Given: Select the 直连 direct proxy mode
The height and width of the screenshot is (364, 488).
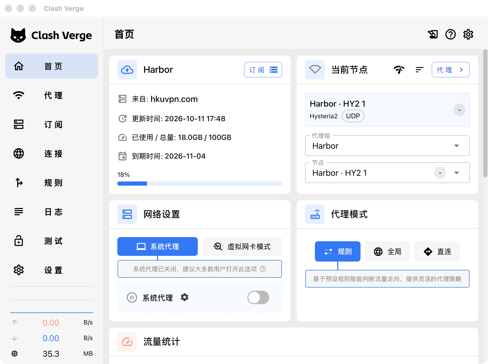Looking at the screenshot, I should click(x=437, y=251).
